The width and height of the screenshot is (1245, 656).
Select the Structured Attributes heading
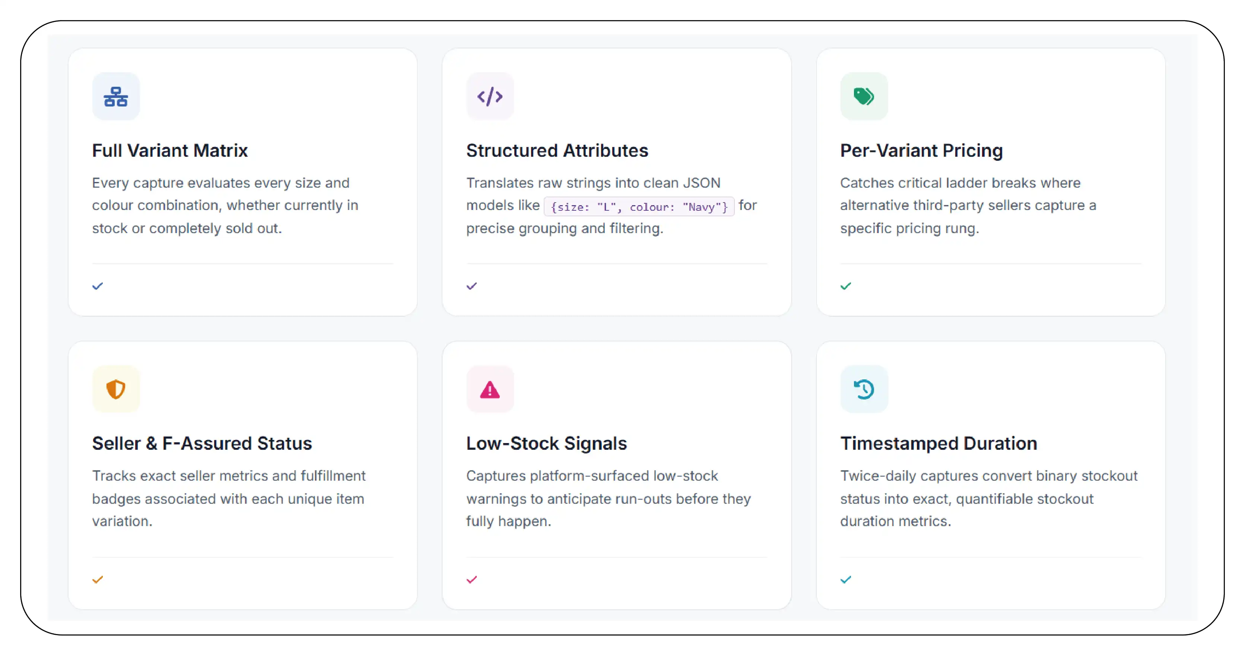[557, 151]
